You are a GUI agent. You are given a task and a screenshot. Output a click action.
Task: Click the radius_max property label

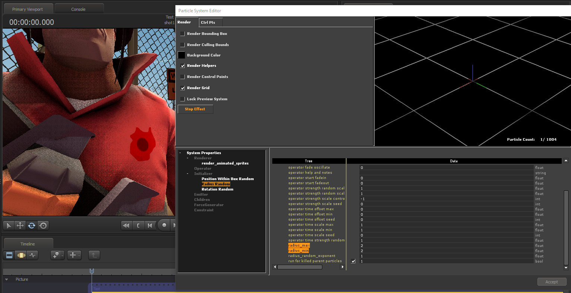point(299,245)
